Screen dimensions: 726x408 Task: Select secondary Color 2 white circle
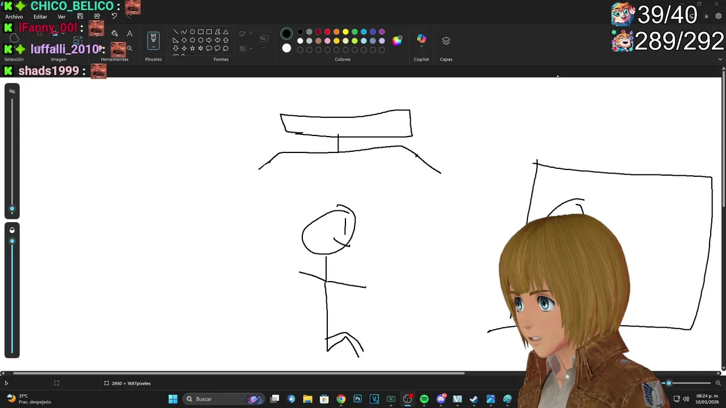[x=286, y=48]
